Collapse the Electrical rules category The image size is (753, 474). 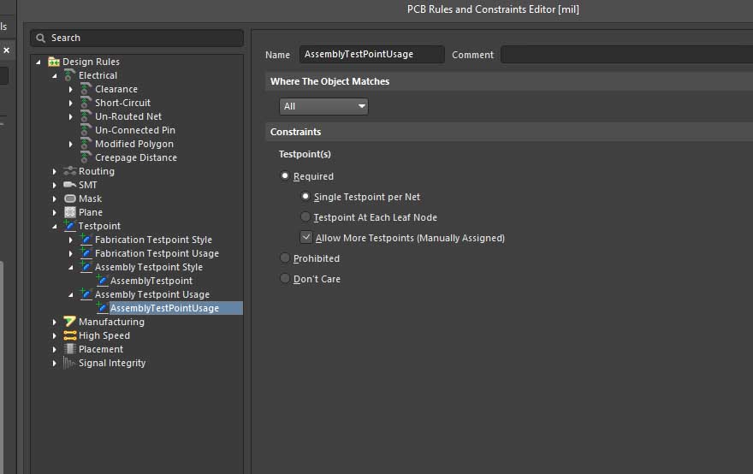pos(55,75)
